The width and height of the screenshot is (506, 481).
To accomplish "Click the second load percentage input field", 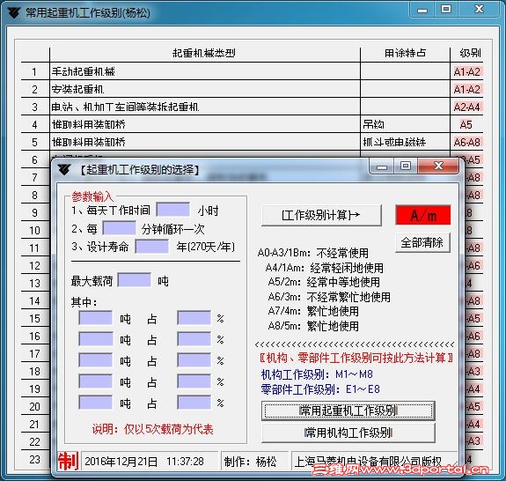I will coord(194,339).
